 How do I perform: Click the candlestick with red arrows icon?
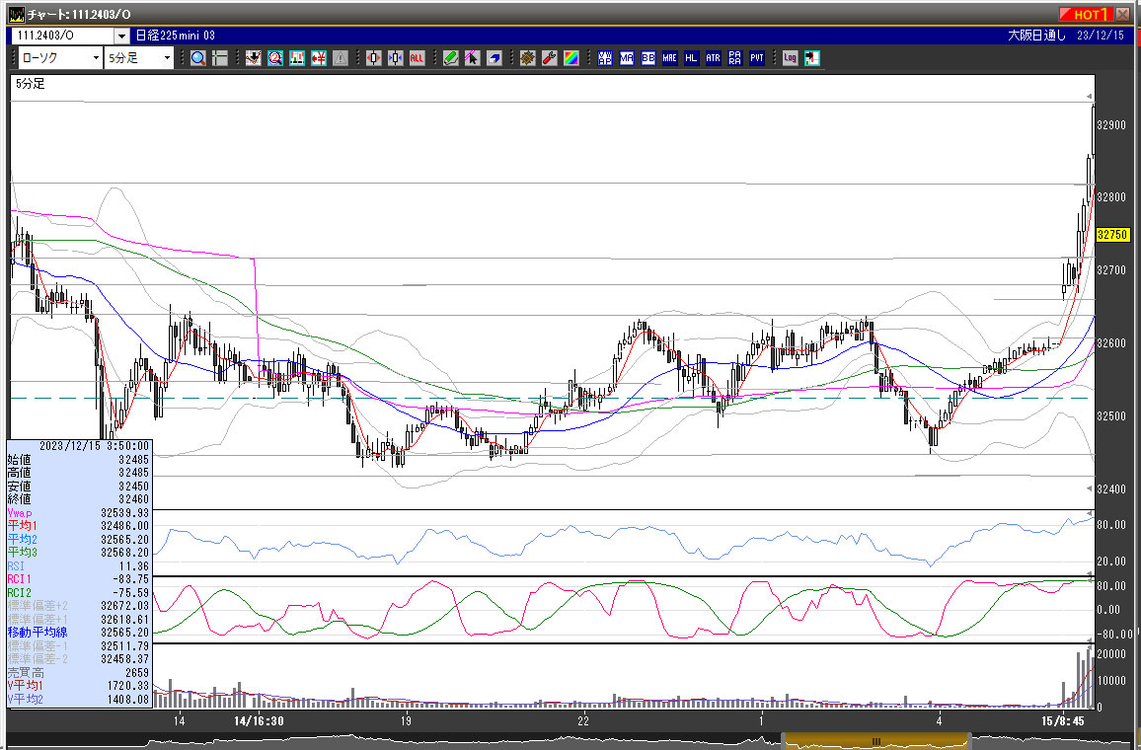coord(373,58)
